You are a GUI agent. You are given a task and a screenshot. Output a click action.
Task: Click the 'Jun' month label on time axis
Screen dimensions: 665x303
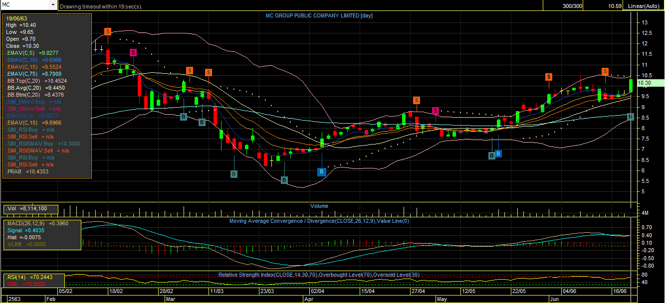coord(555,300)
